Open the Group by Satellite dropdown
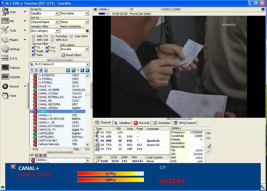The width and height of the screenshot is (267, 191). [x=57, y=13]
